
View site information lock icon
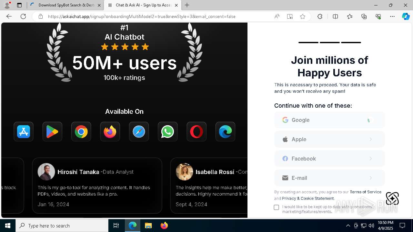[x=40, y=16]
